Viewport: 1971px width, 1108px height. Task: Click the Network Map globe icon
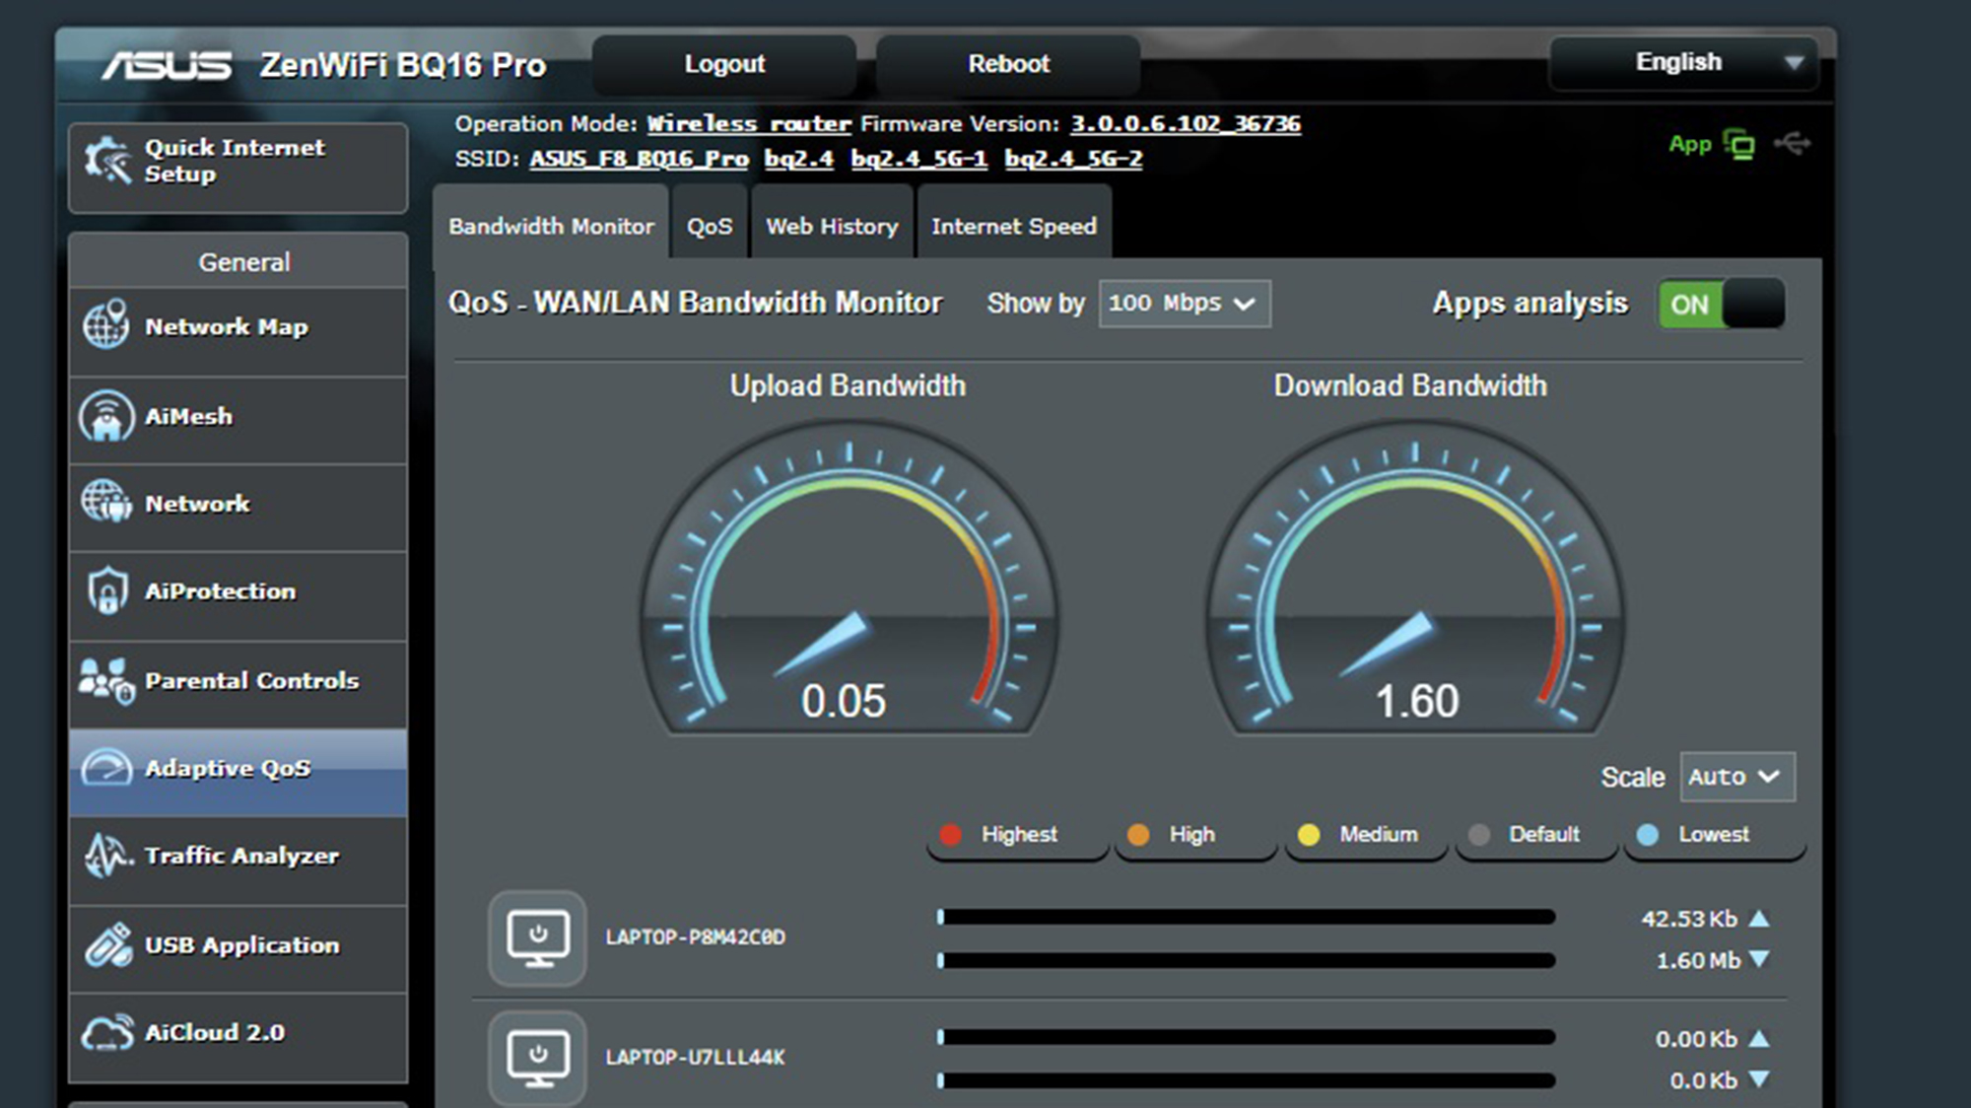tap(105, 324)
